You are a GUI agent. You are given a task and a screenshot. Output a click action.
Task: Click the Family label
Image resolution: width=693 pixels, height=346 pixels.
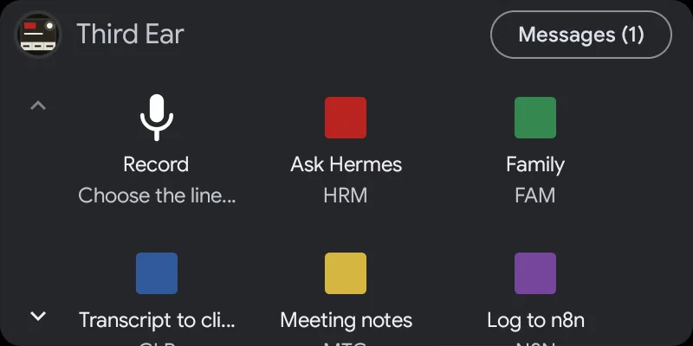tap(535, 165)
